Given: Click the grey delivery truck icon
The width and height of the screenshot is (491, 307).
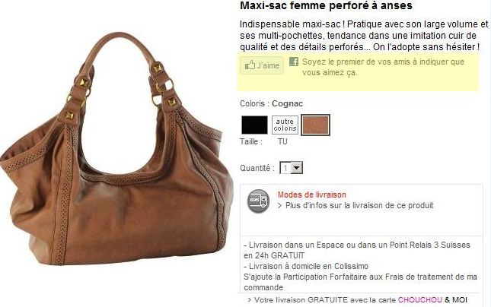Looking at the screenshot, I should (x=258, y=201).
